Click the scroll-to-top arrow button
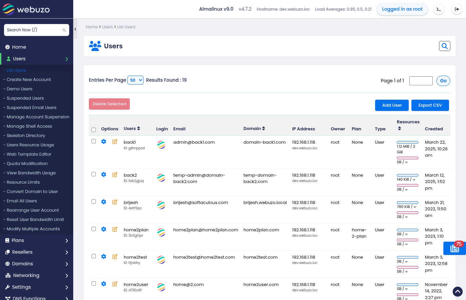 click(458, 292)
